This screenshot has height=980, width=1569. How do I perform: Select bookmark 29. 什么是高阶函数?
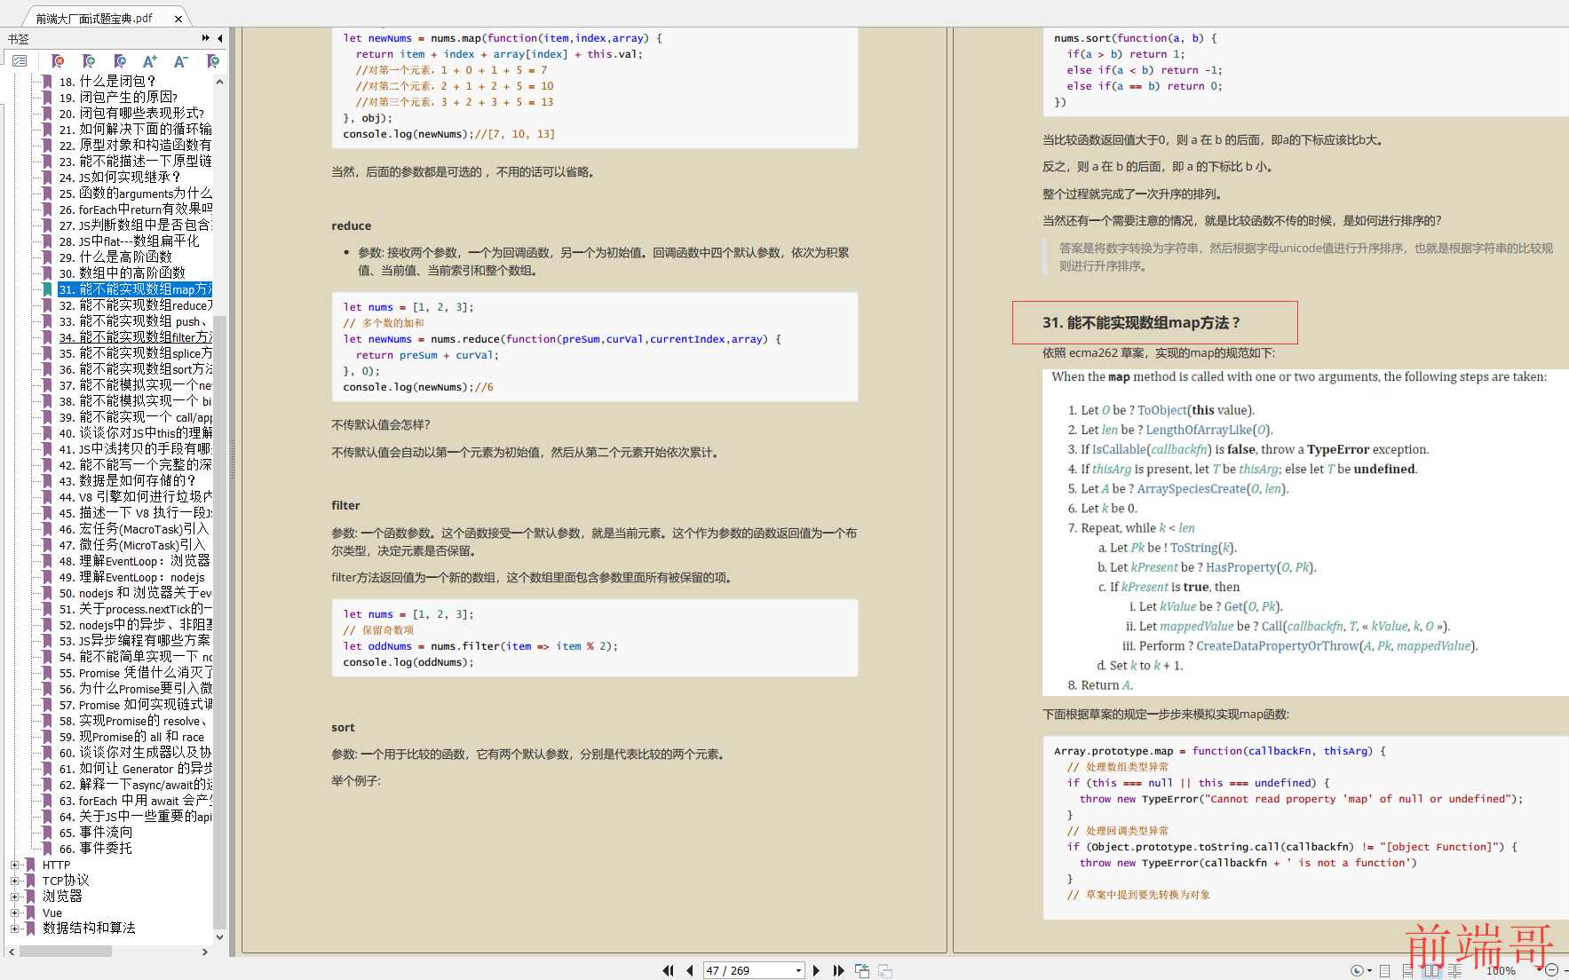coord(115,257)
